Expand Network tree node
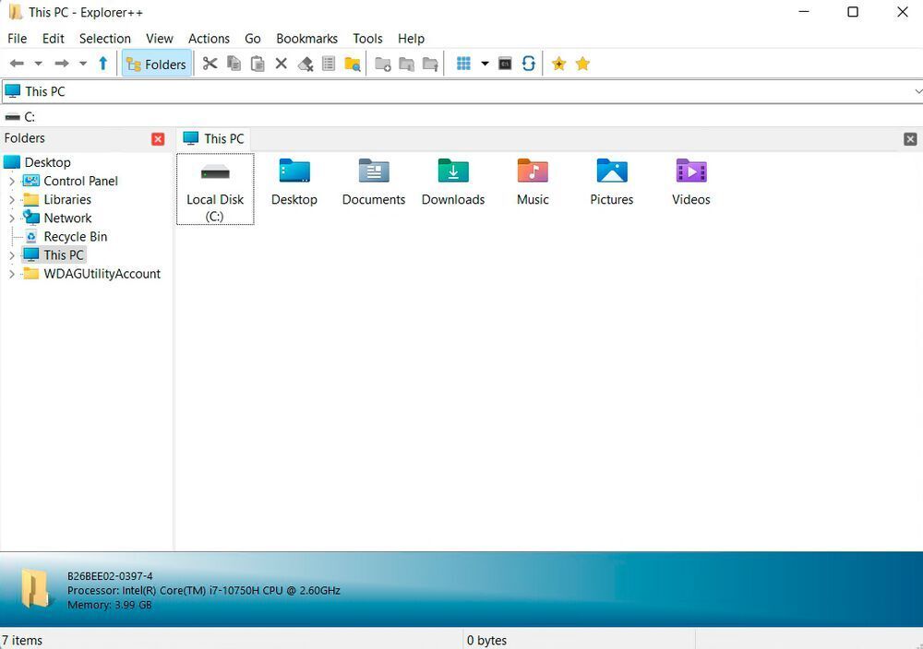The width and height of the screenshot is (923, 649). [x=12, y=218]
